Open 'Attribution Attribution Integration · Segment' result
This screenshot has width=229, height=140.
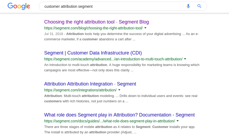click(90, 84)
